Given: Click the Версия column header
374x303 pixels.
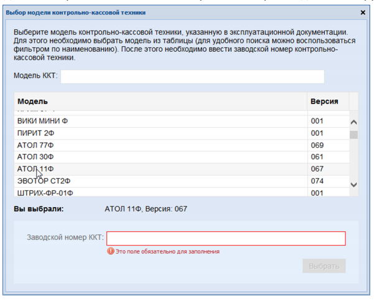Looking at the screenshot, I should coord(328,102).
